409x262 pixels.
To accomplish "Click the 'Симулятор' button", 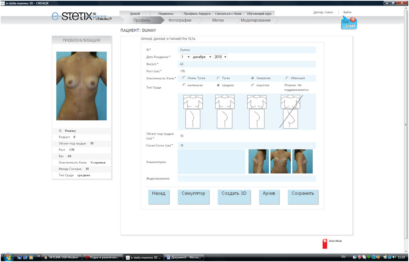I will point(193,197).
